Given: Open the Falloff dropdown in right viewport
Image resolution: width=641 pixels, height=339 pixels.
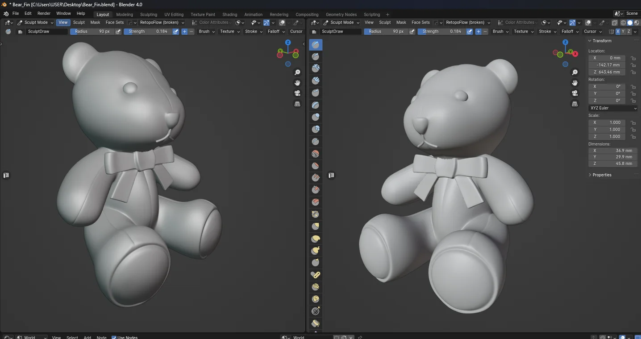Looking at the screenshot, I should (570, 32).
